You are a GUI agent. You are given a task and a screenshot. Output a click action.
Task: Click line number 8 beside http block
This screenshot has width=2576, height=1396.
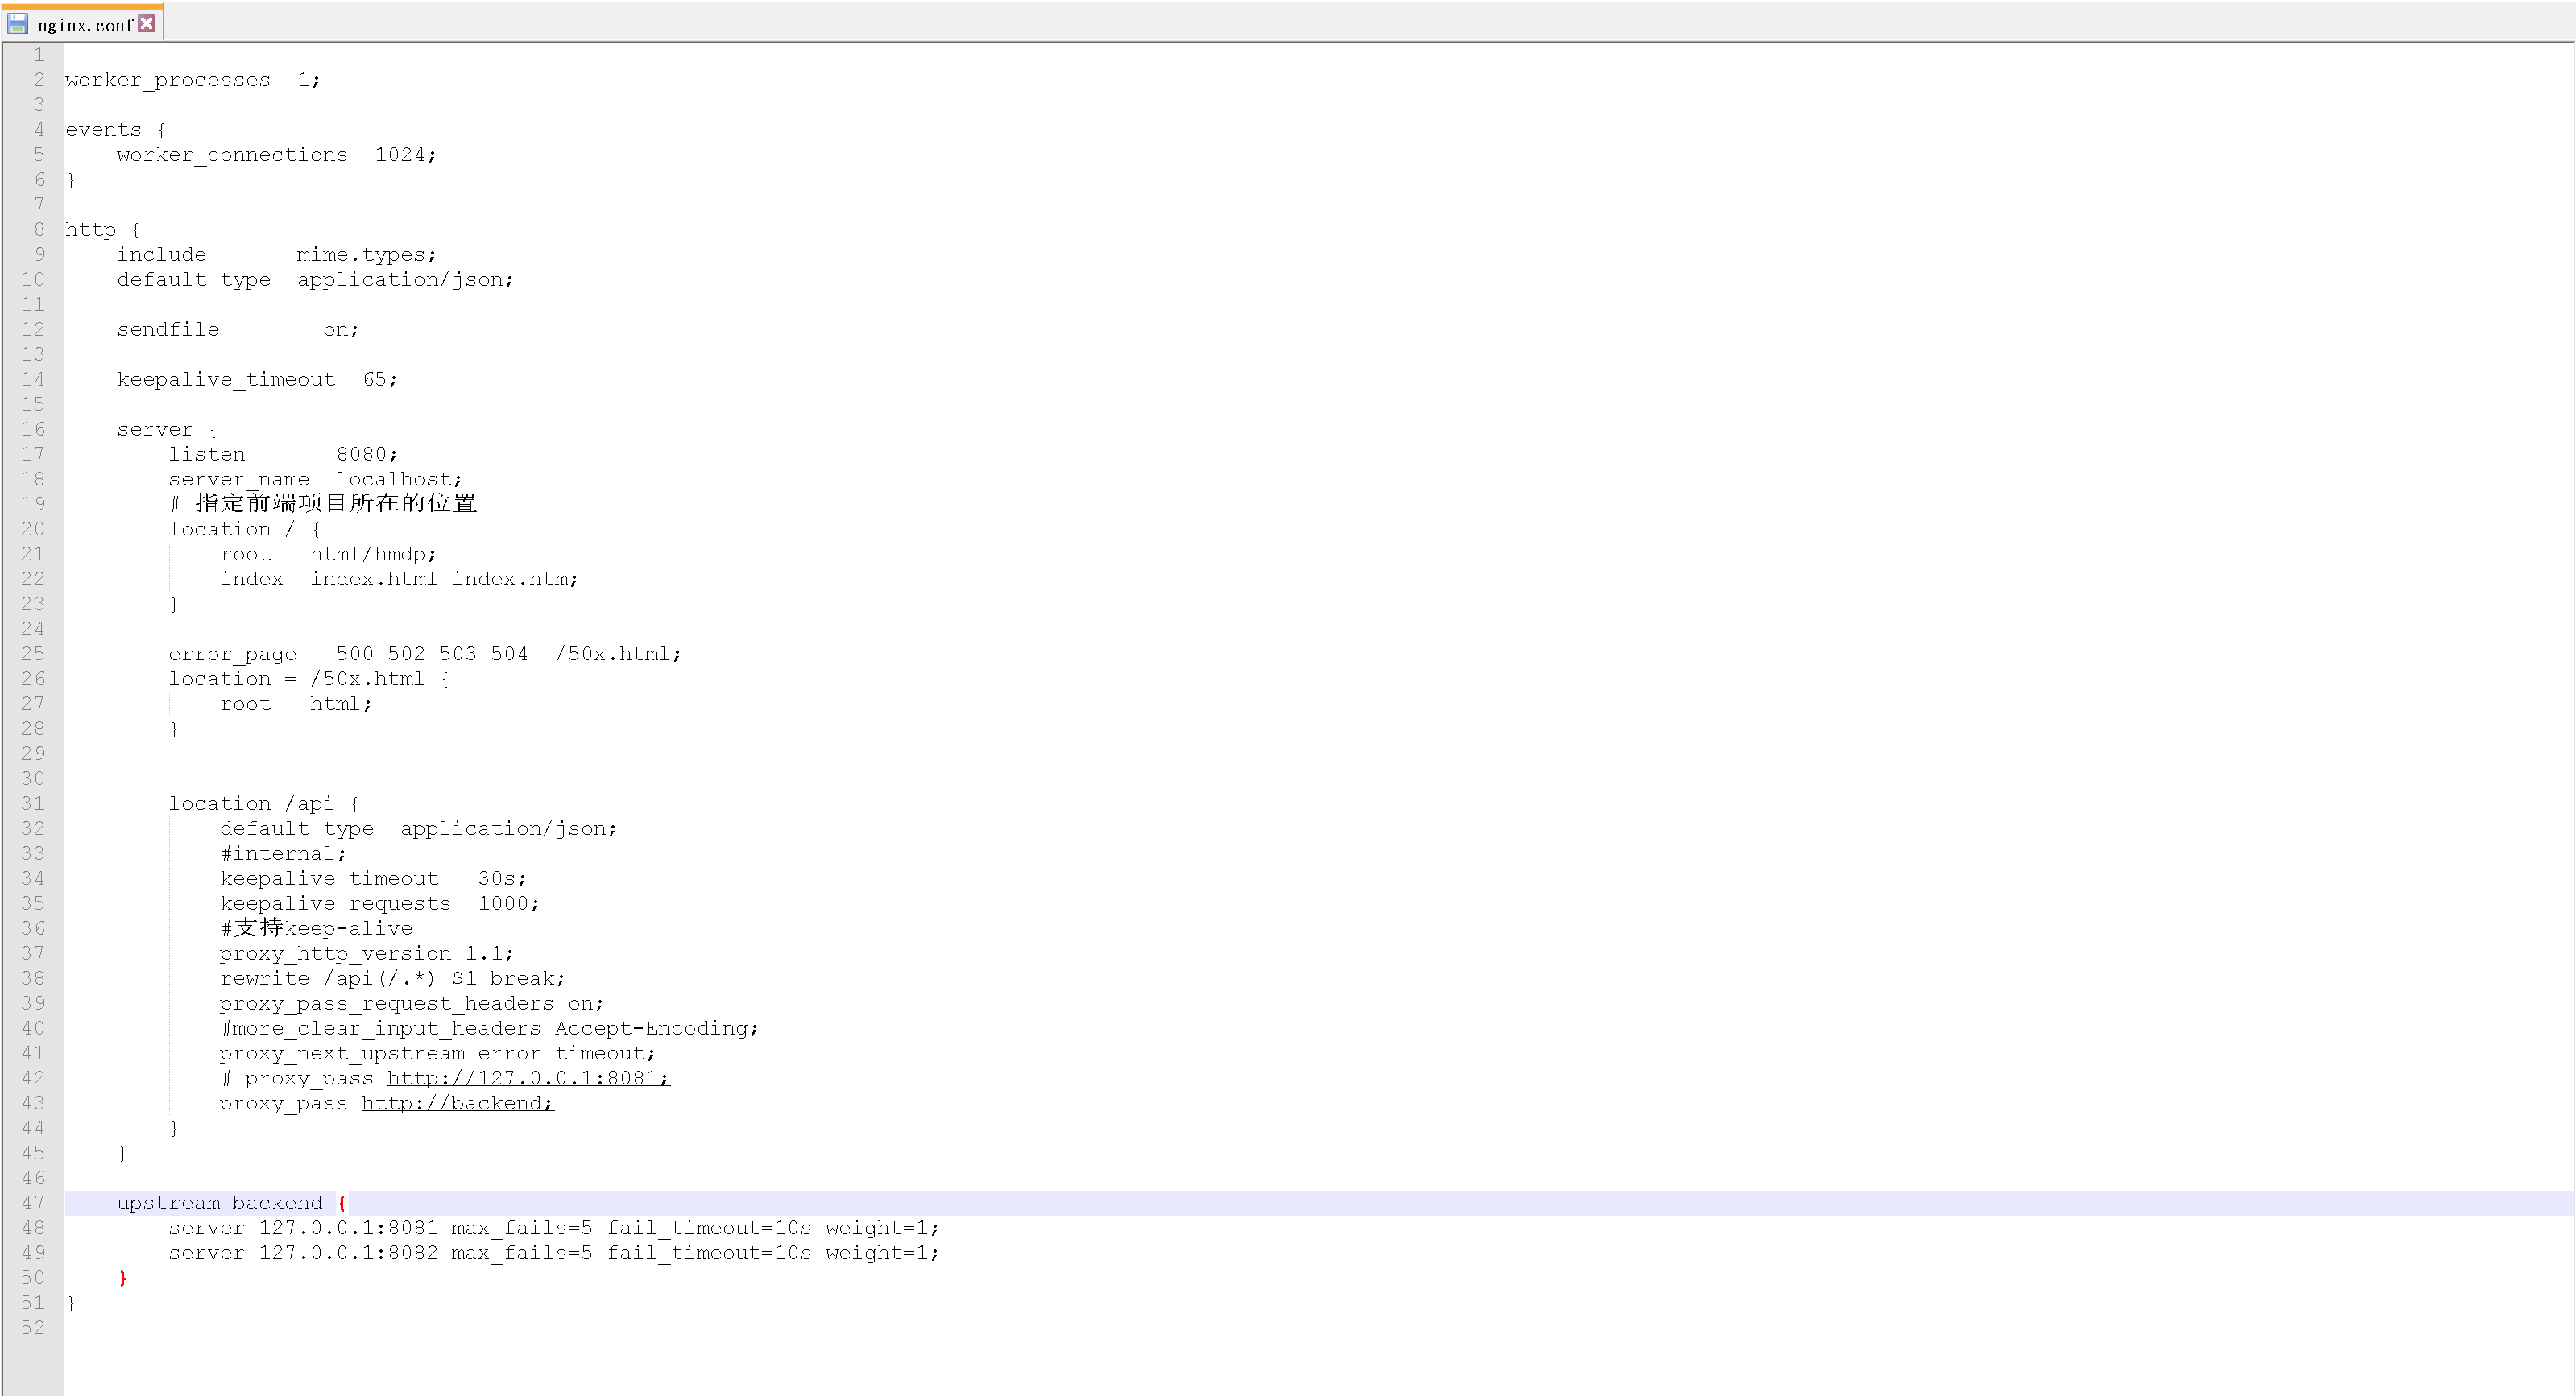click(39, 229)
